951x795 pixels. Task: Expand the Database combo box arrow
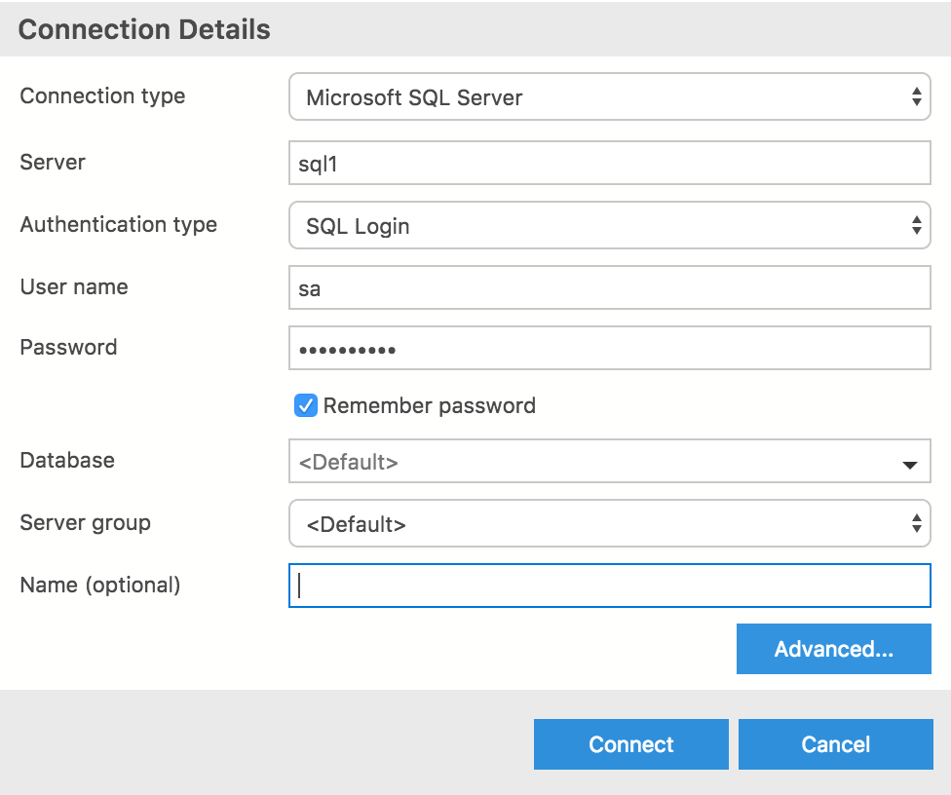(x=910, y=464)
